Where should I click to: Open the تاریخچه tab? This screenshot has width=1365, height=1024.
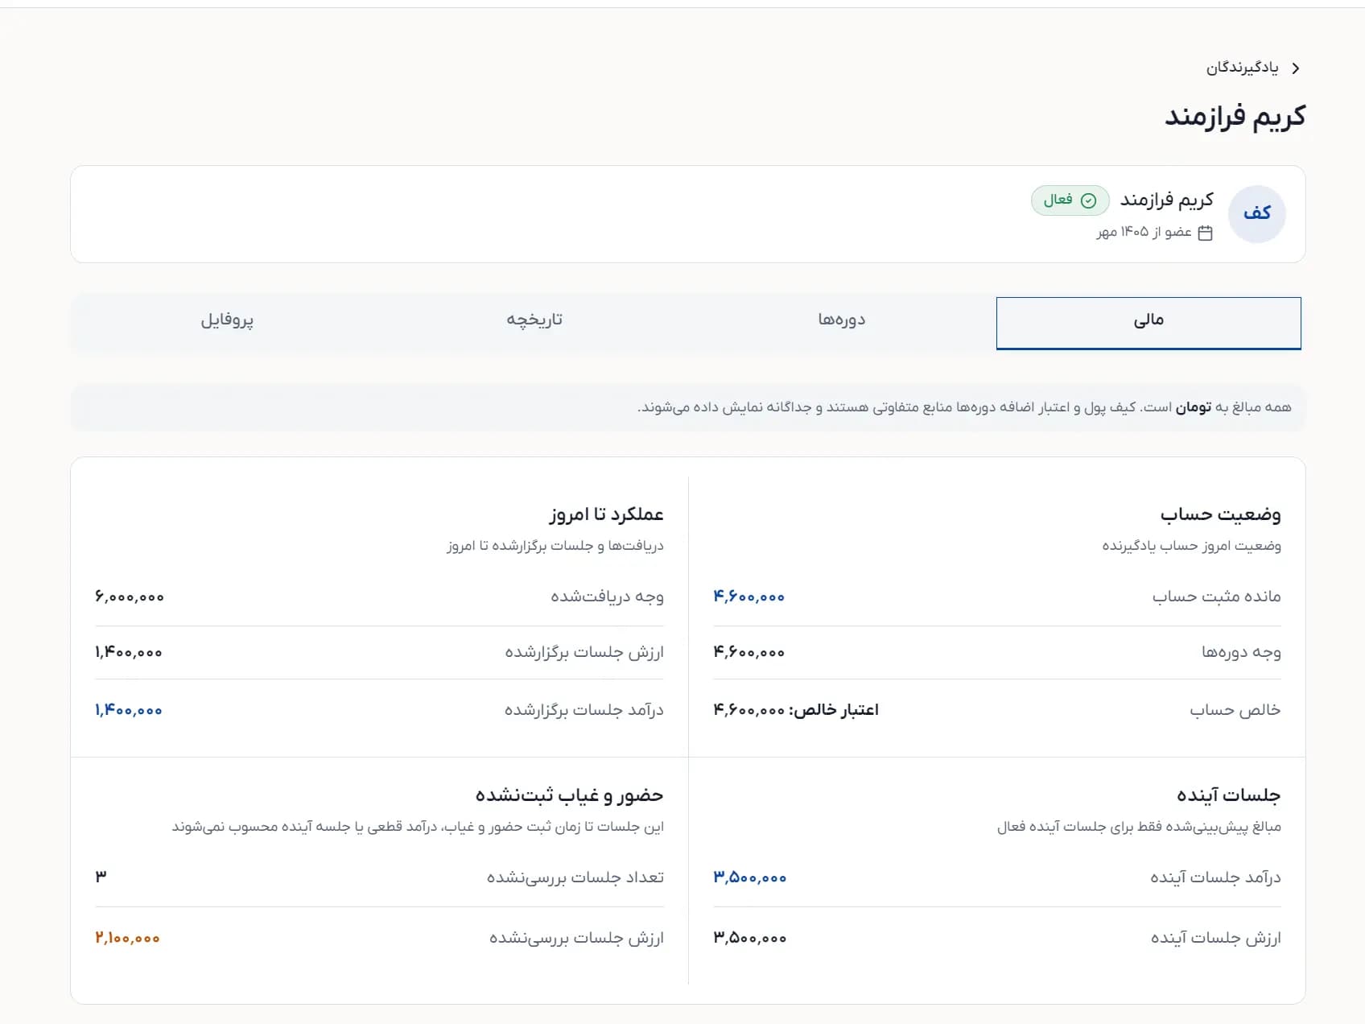point(534,320)
